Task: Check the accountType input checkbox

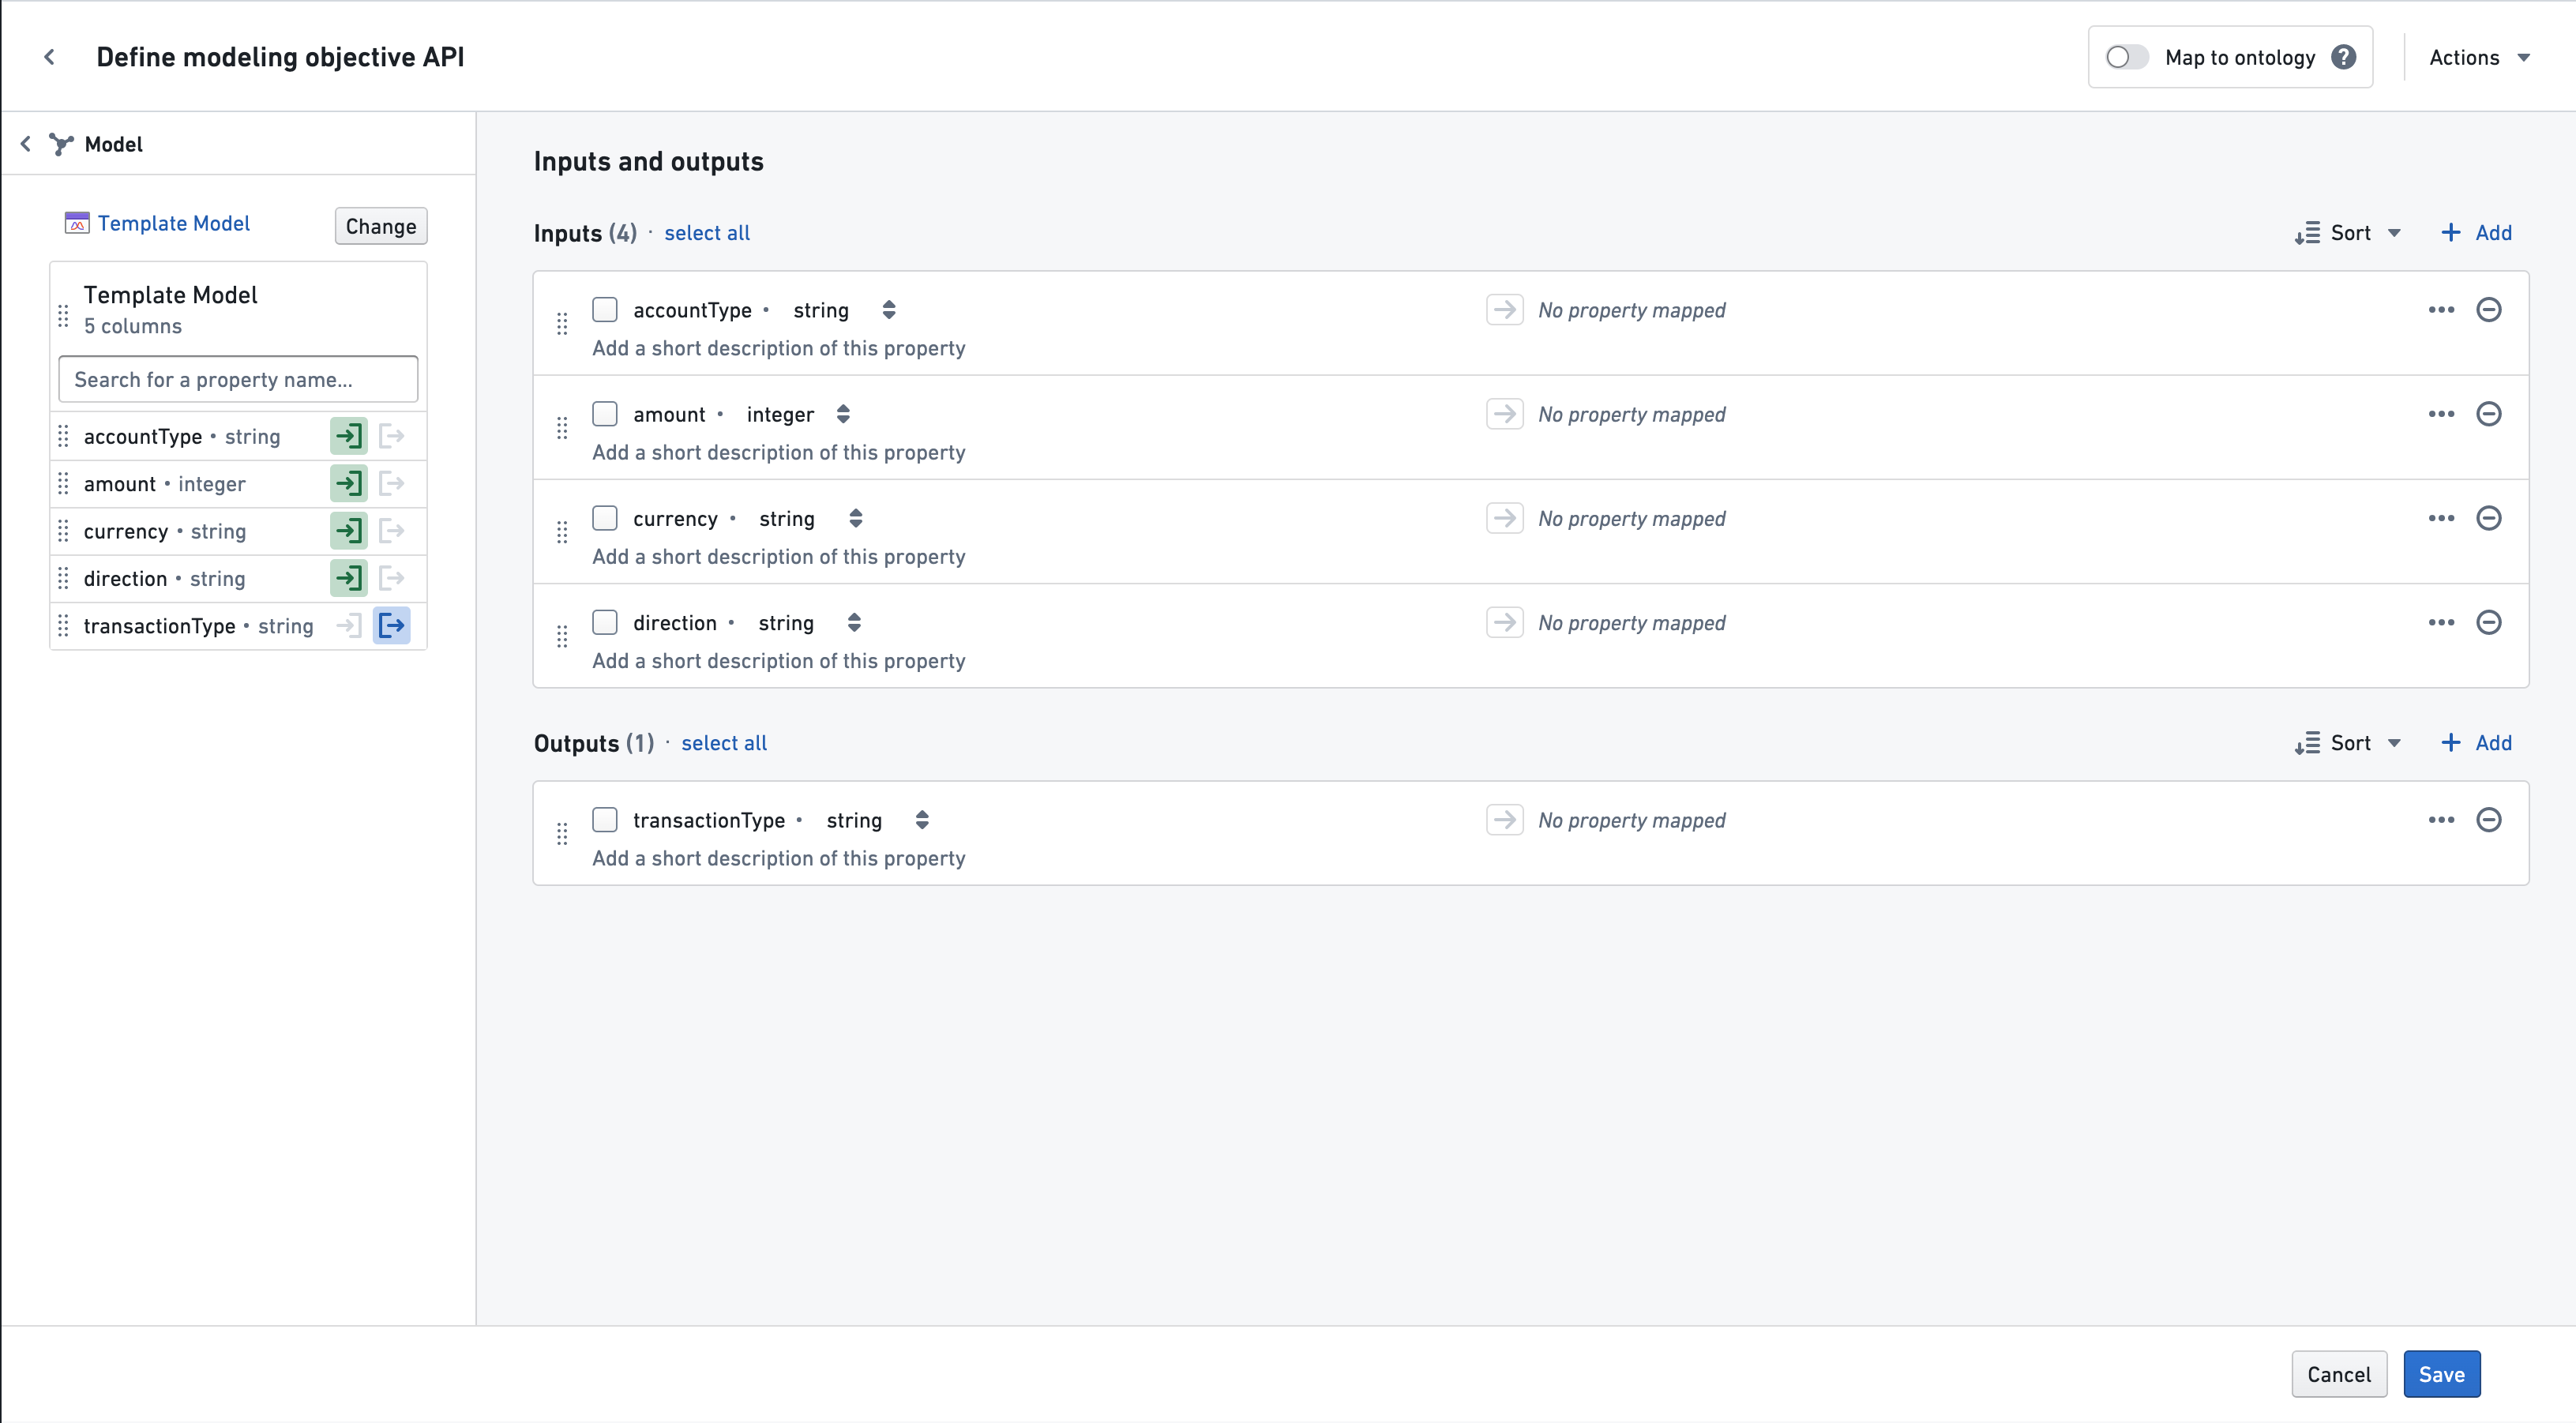Action: (605, 310)
